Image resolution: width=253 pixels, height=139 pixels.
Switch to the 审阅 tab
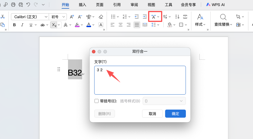pyautogui.click(x=134, y=5)
